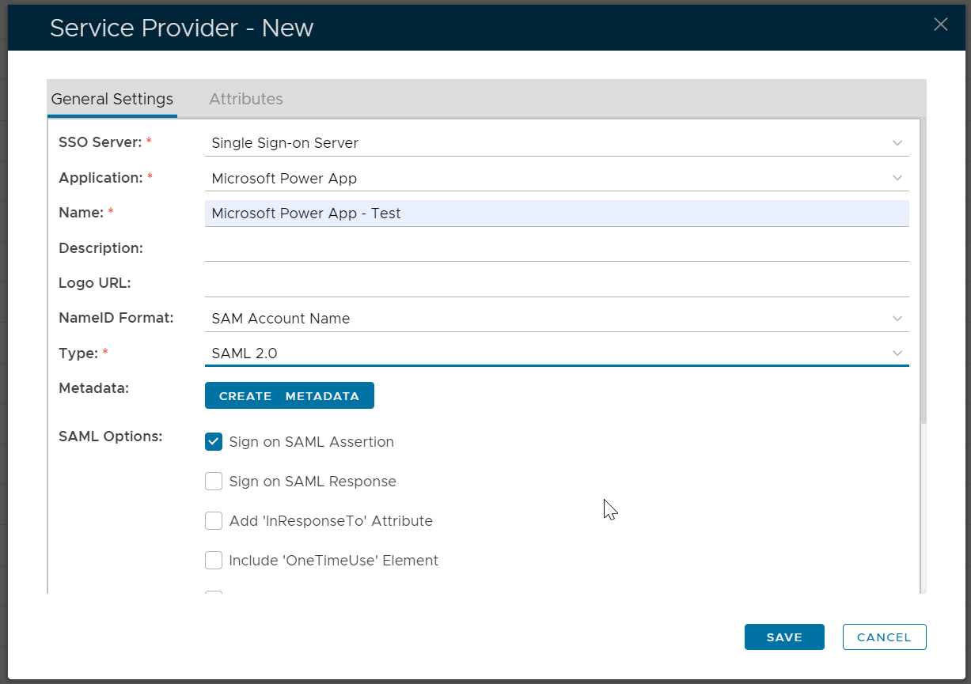This screenshot has height=684, width=971.
Task: Tick Include 'OneTimeUse' Element checkbox
Action: [x=214, y=561]
